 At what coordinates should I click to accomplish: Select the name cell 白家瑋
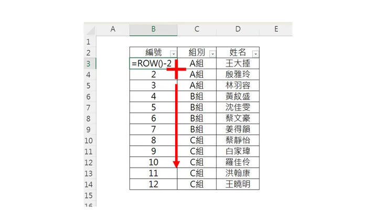click(238, 151)
